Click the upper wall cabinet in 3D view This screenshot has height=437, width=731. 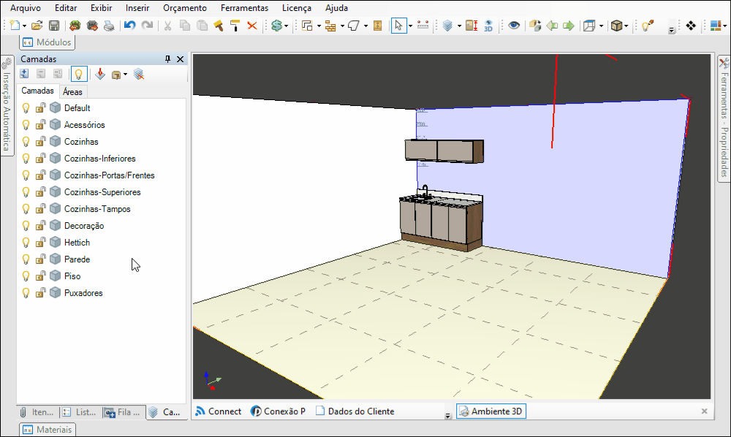444,151
